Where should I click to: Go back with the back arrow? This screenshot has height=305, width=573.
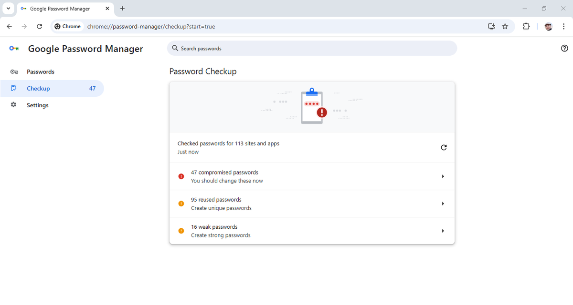click(x=9, y=26)
